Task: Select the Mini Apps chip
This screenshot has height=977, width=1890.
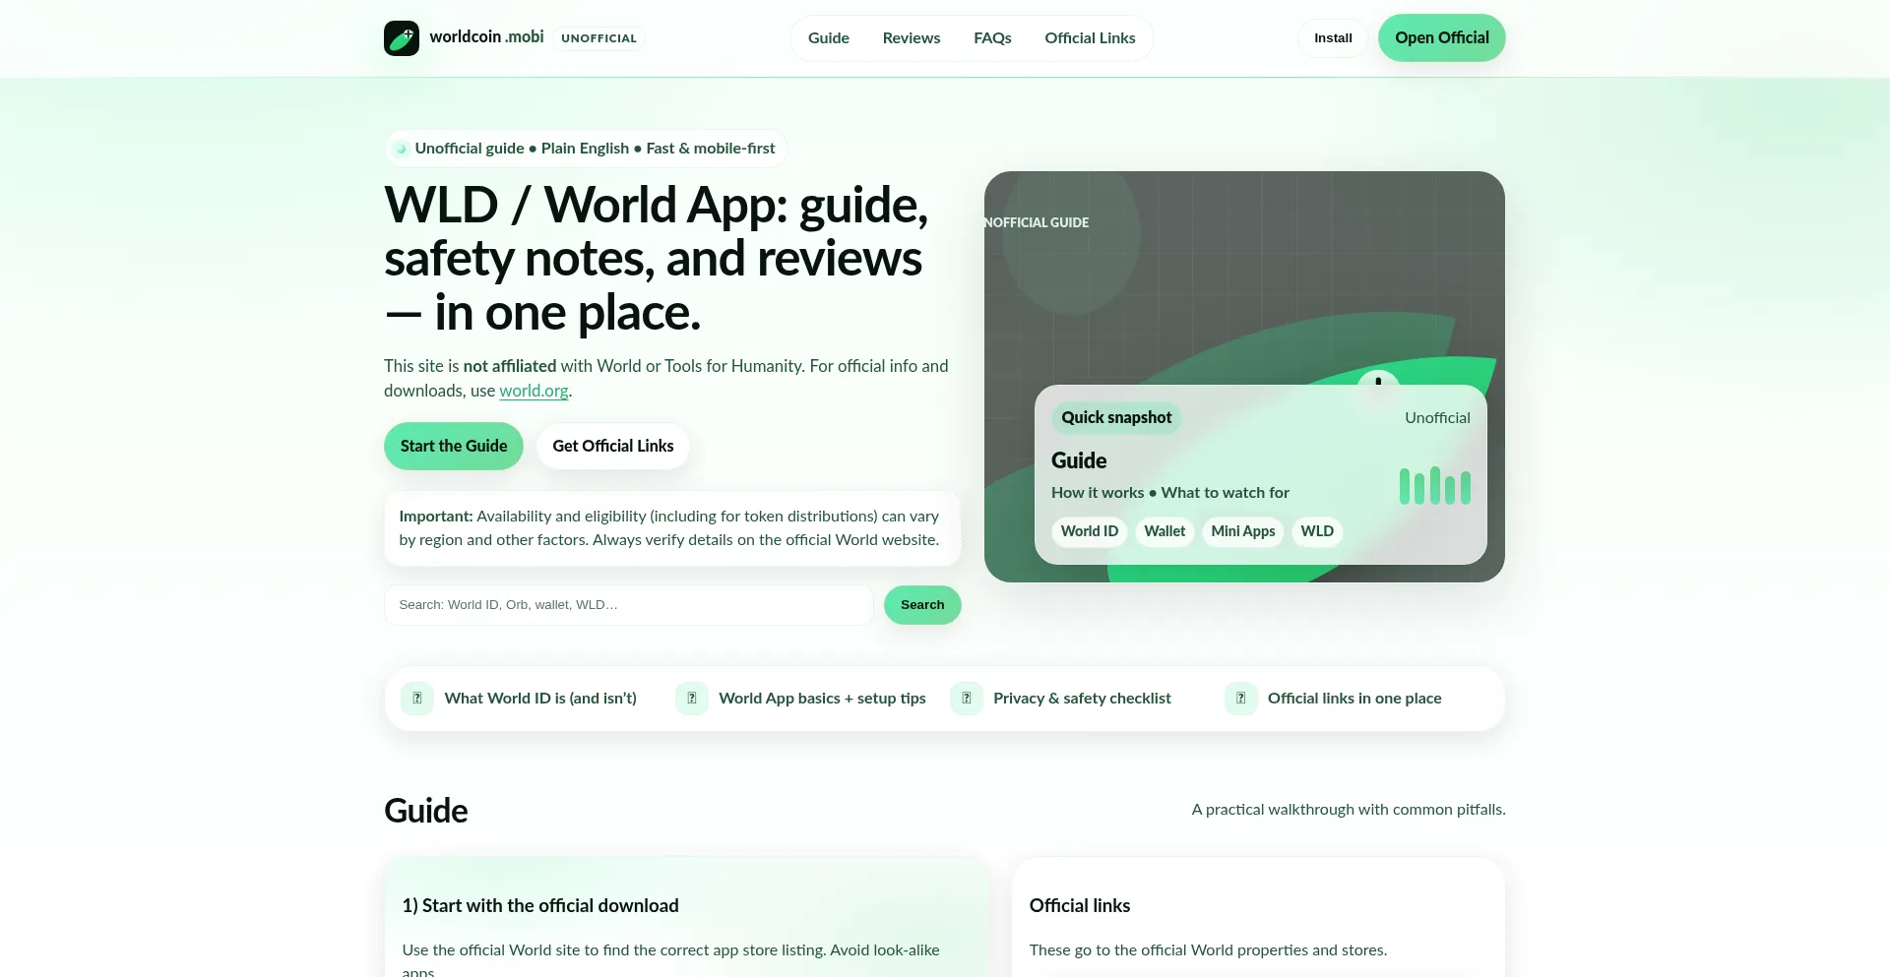Action: [1243, 531]
